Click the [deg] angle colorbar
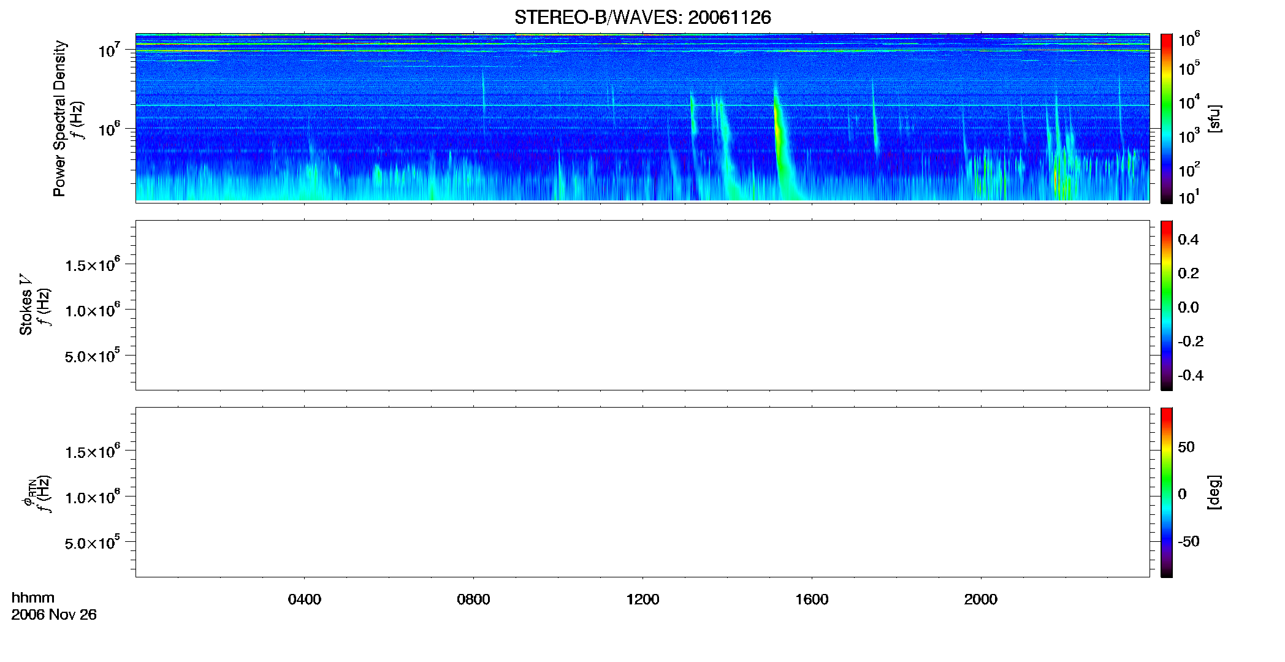The width and height of the screenshot is (1285, 662). 1167,492
